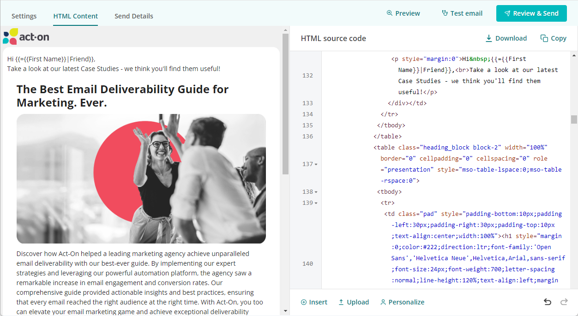Click the Insert plus-circle icon

click(x=304, y=302)
